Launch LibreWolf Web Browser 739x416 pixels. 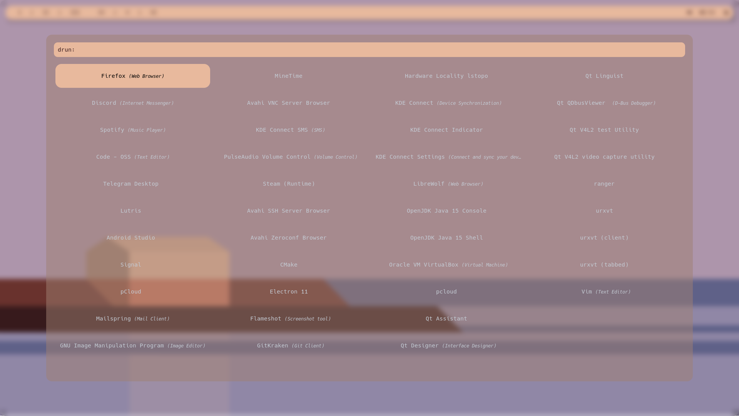448,184
